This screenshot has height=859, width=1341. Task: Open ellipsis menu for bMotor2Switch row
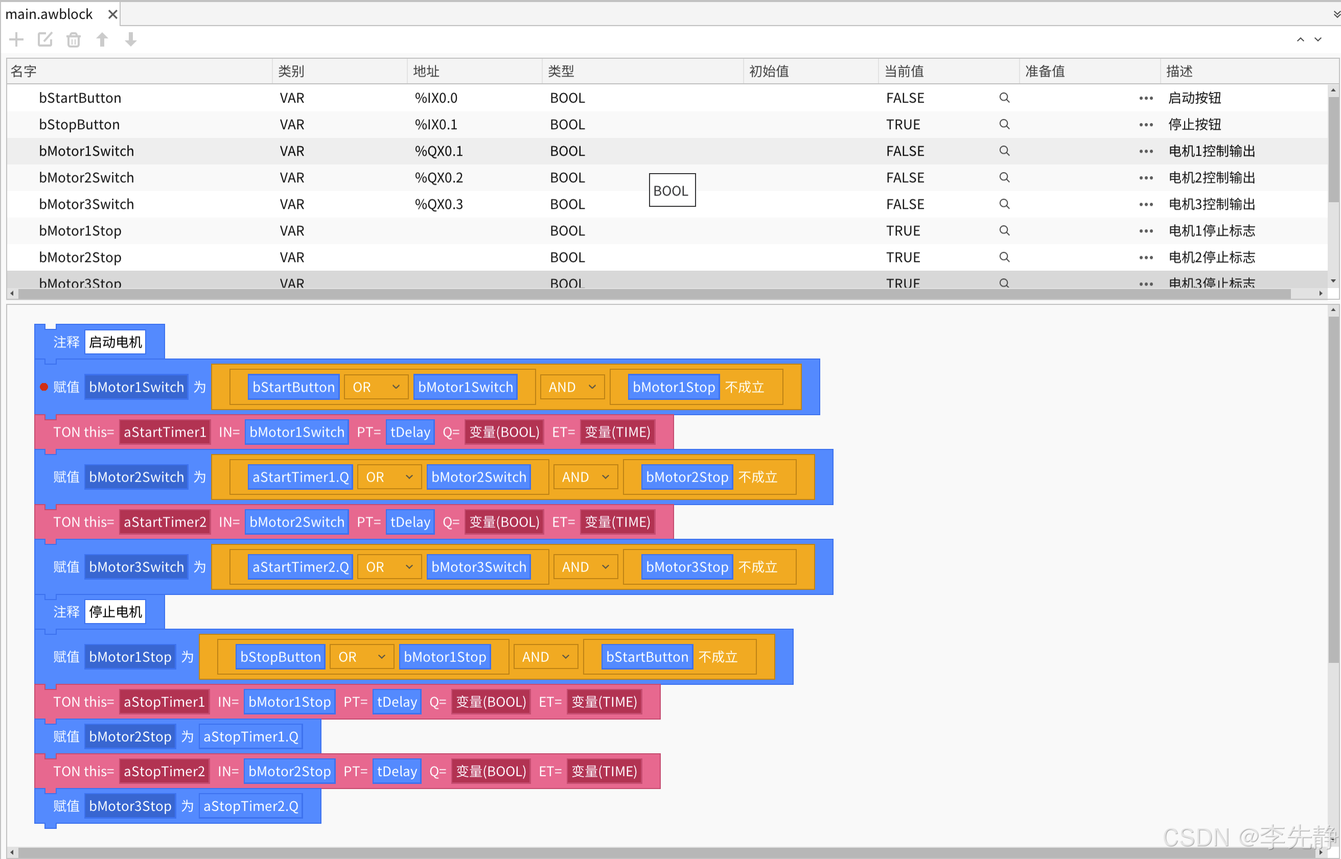[x=1146, y=178]
